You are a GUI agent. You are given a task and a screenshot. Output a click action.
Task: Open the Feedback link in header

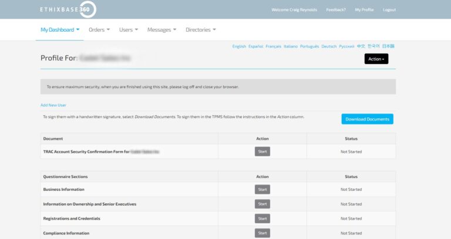336,10
